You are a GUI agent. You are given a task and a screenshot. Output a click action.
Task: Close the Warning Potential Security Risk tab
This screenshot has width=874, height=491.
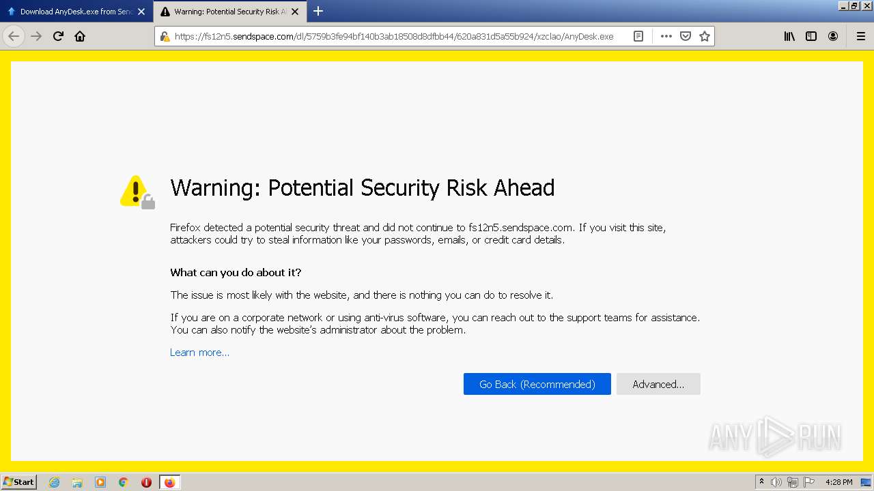click(x=295, y=12)
